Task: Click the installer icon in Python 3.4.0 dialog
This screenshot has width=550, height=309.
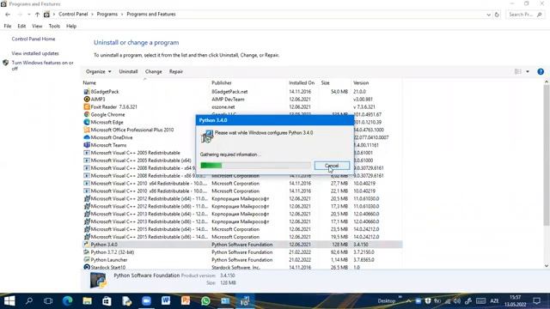Action: [207, 136]
